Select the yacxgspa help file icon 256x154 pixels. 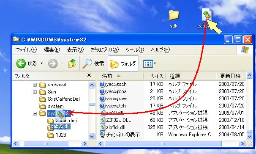pyautogui.click(x=102, y=91)
